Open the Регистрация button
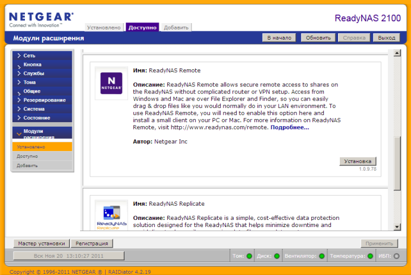 tap(92, 244)
